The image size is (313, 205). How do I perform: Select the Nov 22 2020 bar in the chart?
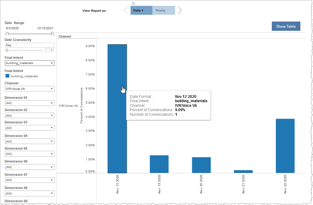285,145
